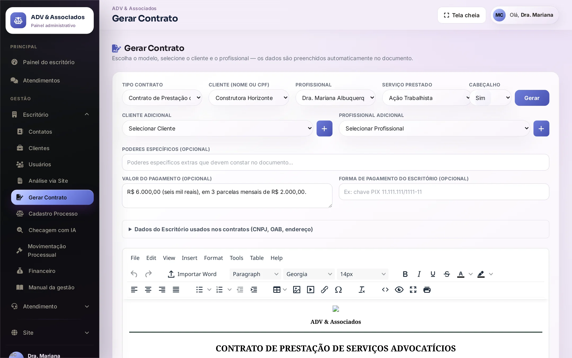Justify text in editor
Viewport: 572px width, 358px height.
click(x=176, y=290)
